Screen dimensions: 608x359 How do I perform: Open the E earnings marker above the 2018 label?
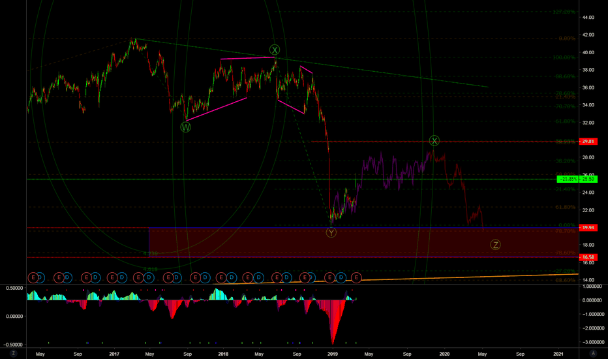221,277
